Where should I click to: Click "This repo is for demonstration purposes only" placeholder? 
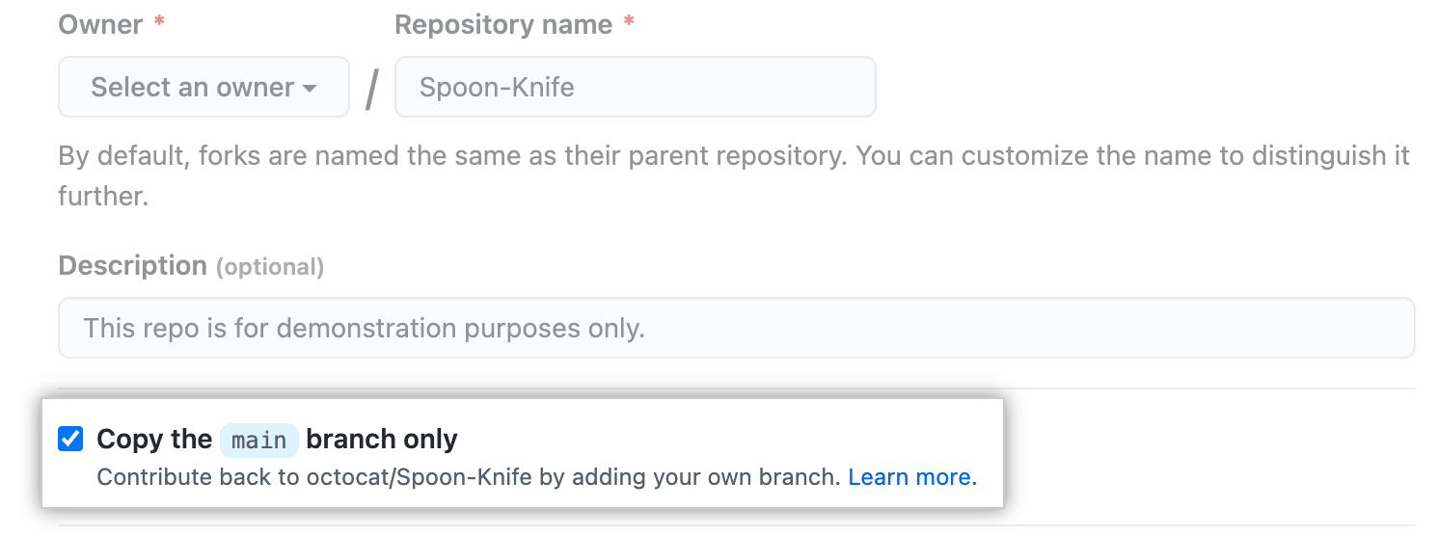pos(364,329)
